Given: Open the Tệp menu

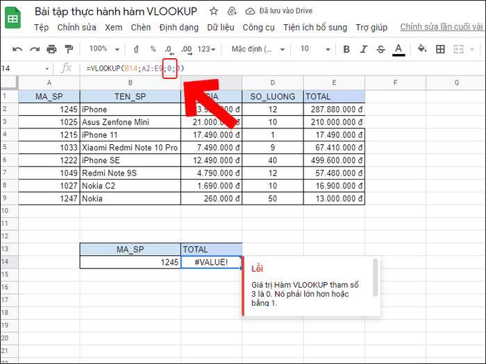Looking at the screenshot, I should click(x=41, y=27).
